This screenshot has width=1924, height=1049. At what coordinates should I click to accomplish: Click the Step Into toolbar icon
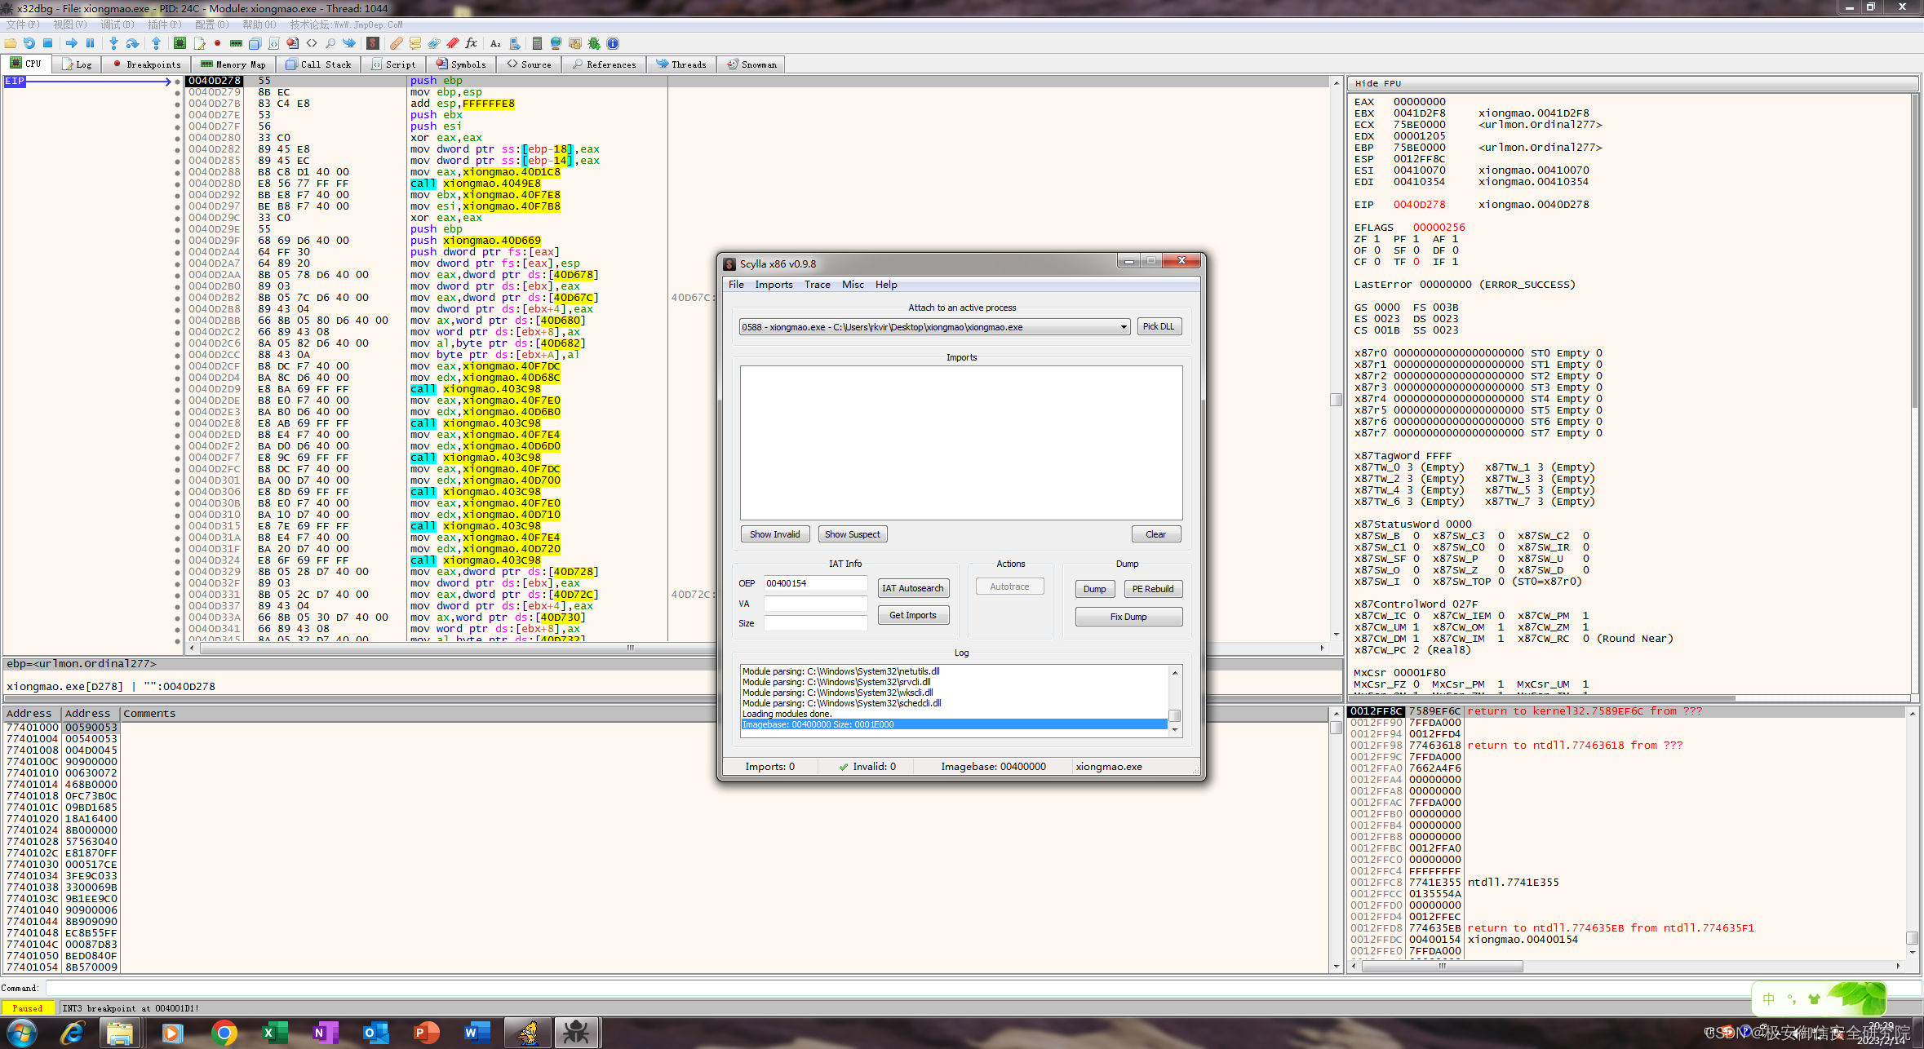tap(113, 43)
